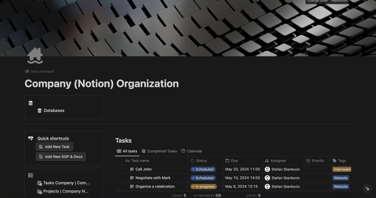Open the Quick shortcuts link
The height and width of the screenshot is (198, 376).
click(x=53, y=138)
